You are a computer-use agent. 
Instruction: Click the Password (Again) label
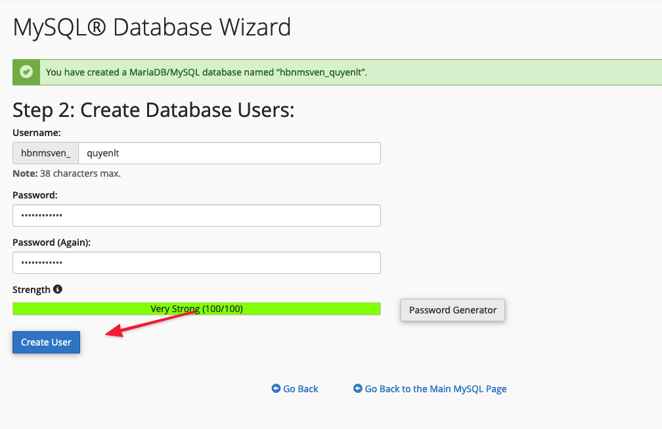click(52, 242)
